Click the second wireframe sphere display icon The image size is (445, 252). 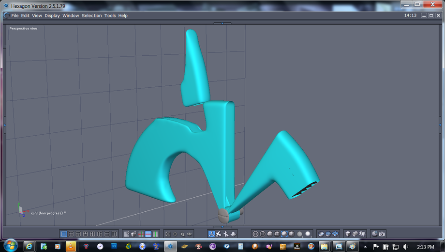tap(263, 234)
